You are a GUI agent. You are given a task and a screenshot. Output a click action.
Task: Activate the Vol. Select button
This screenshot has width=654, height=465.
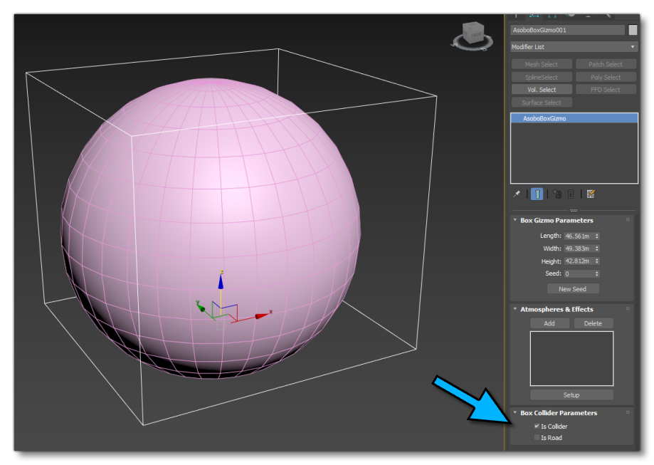541,89
